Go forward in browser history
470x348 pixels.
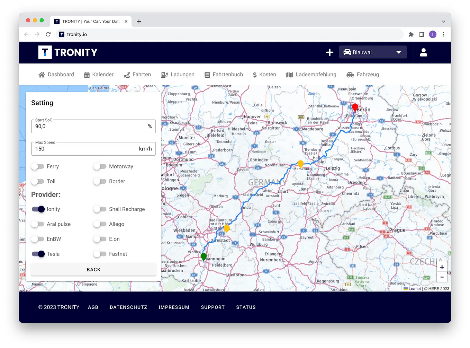click(x=37, y=34)
